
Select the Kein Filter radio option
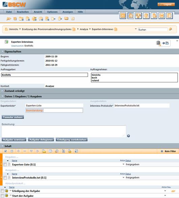(x=162, y=151)
